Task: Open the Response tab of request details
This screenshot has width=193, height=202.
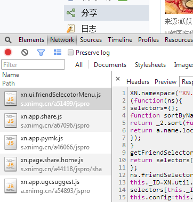Action: 187,82
